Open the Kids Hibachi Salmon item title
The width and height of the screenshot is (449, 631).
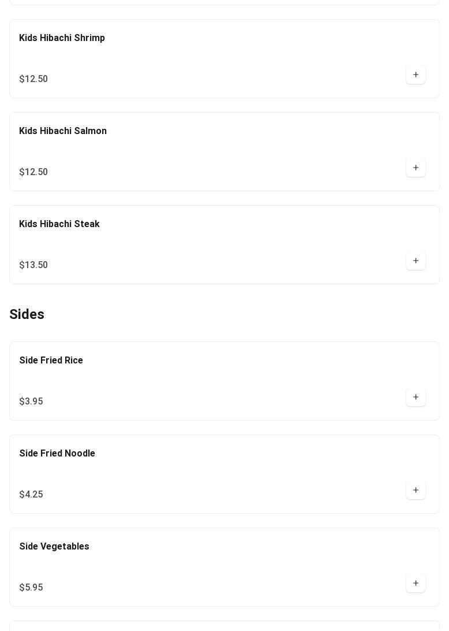tap(63, 131)
